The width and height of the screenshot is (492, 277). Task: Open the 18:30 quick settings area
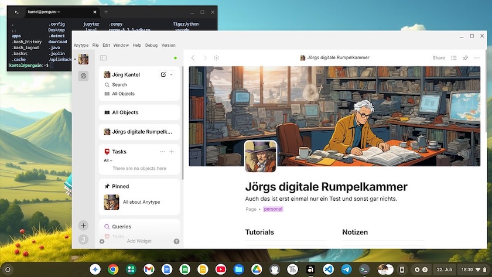pos(474,269)
